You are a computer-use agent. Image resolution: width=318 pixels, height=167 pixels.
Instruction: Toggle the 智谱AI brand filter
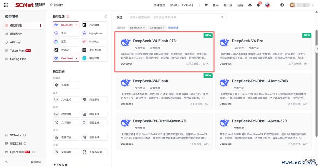pyautogui.click(x=66, y=50)
